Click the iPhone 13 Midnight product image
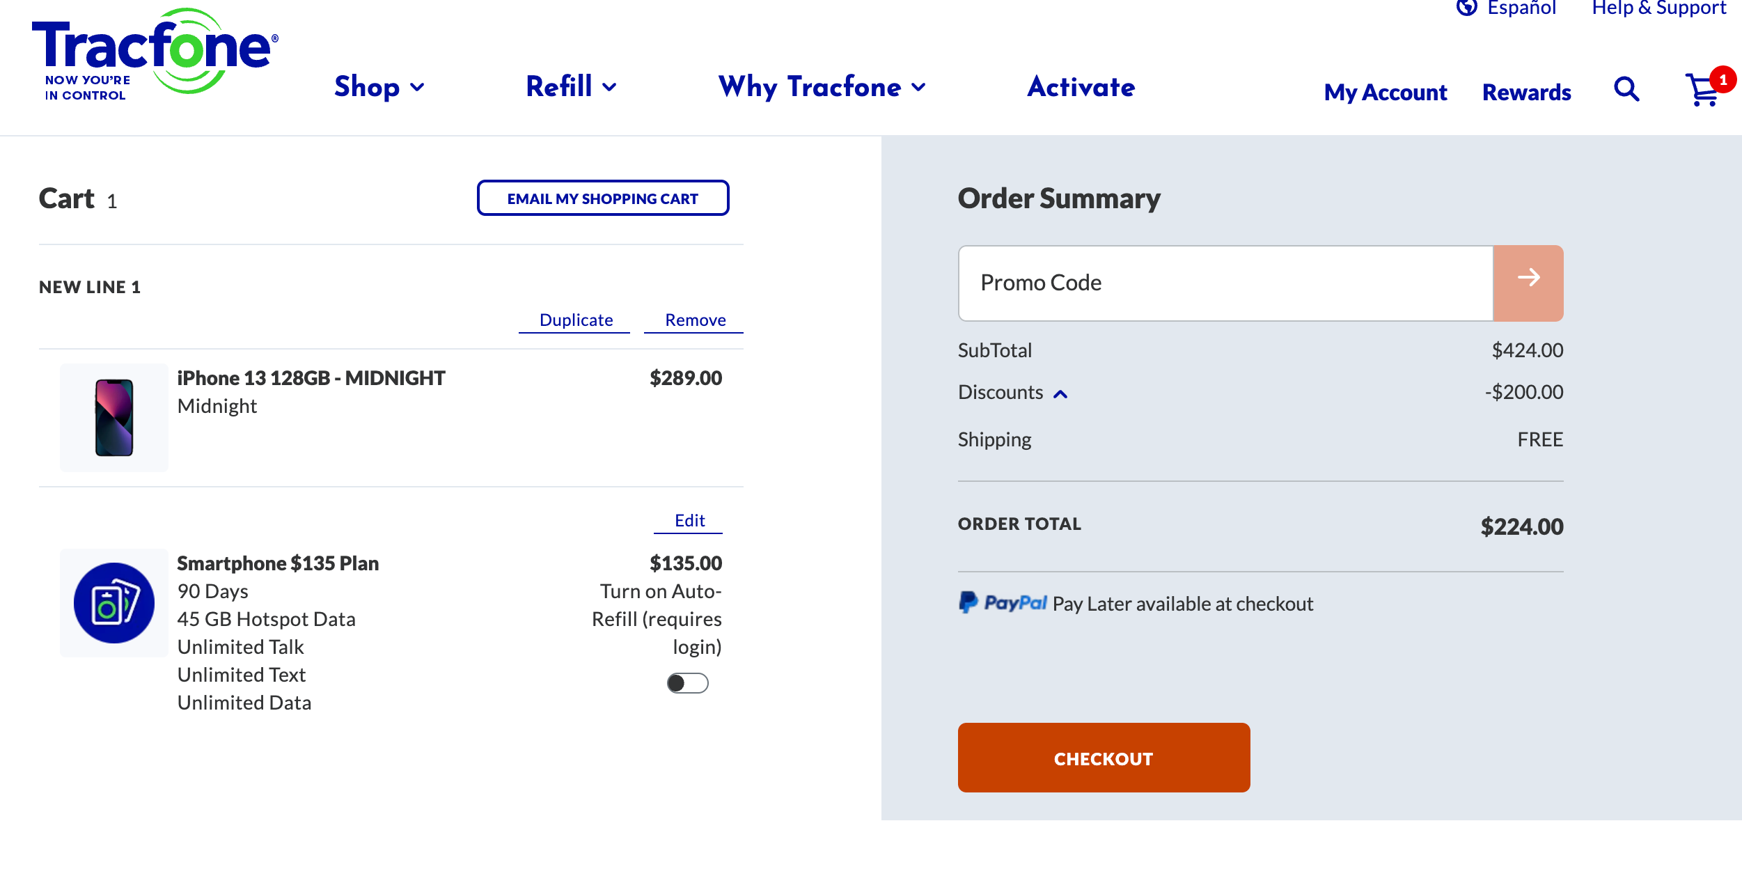This screenshot has height=876, width=1742. tap(114, 418)
